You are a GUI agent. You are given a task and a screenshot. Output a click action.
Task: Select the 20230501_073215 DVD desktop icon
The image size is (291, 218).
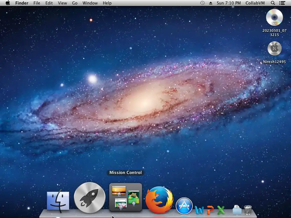274,17
